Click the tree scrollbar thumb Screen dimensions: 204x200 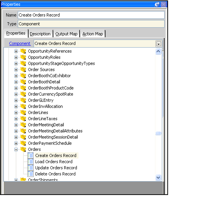click(x=158, y=133)
